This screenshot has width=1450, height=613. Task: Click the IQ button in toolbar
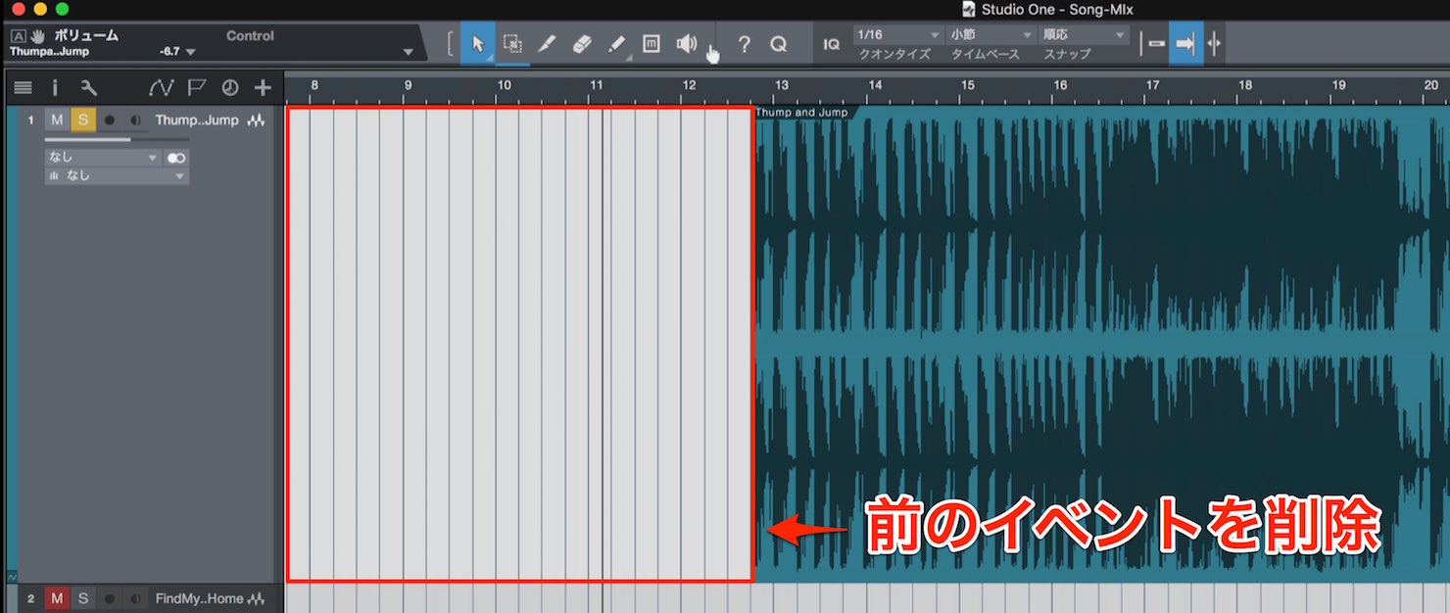pyautogui.click(x=831, y=44)
